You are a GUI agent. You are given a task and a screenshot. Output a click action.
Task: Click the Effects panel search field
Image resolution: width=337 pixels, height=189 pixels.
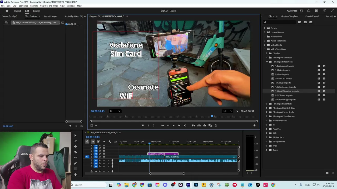coord(280,22)
